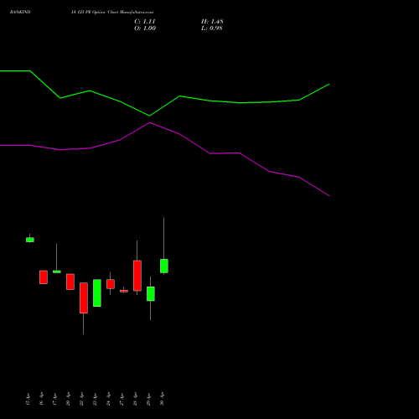Click the last green candle for 30 Apr
Screen dimensions: 419x419
click(164, 266)
